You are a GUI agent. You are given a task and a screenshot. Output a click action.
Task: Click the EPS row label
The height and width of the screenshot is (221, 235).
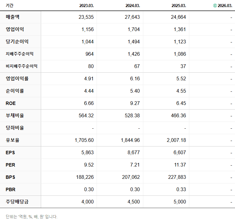click(x=10, y=153)
